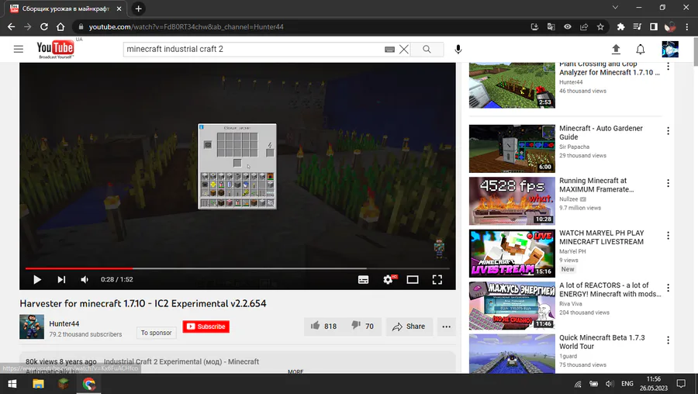Focus the search field with minecraft industrial craft 2
Screen dimensions: 698x394
pos(254,49)
